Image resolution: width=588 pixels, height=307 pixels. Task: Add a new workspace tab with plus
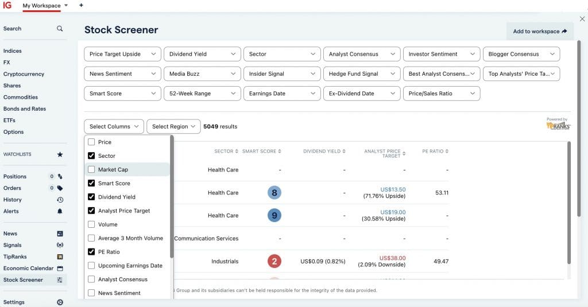coord(81,5)
